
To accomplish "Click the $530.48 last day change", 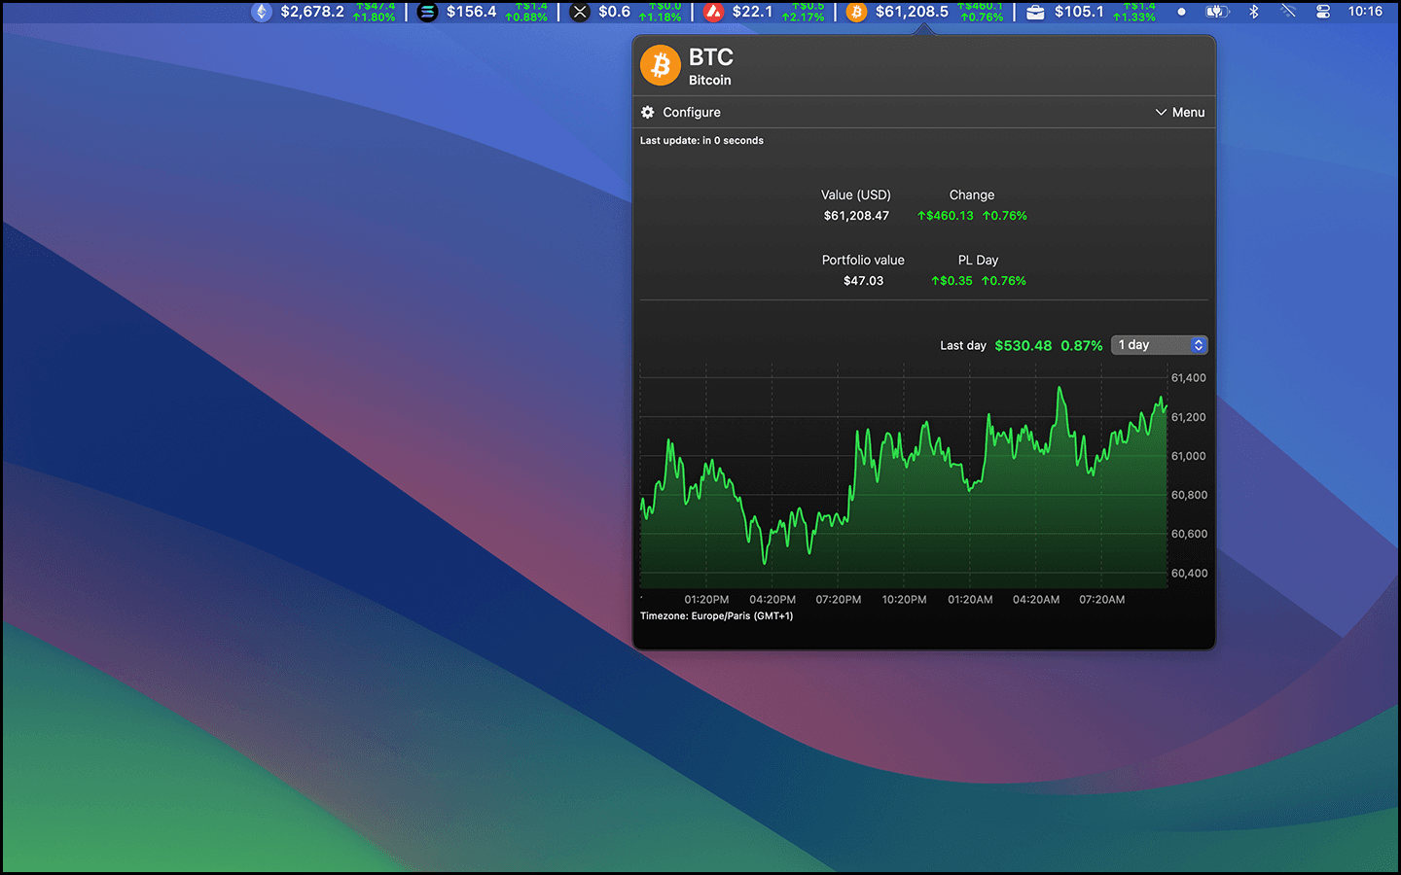I will click(x=1024, y=345).
